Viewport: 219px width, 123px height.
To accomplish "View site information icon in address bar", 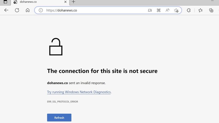I will click(x=41, y=10).
